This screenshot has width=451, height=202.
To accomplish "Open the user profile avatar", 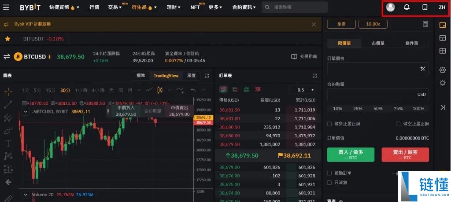I will [x=390, y=7].
